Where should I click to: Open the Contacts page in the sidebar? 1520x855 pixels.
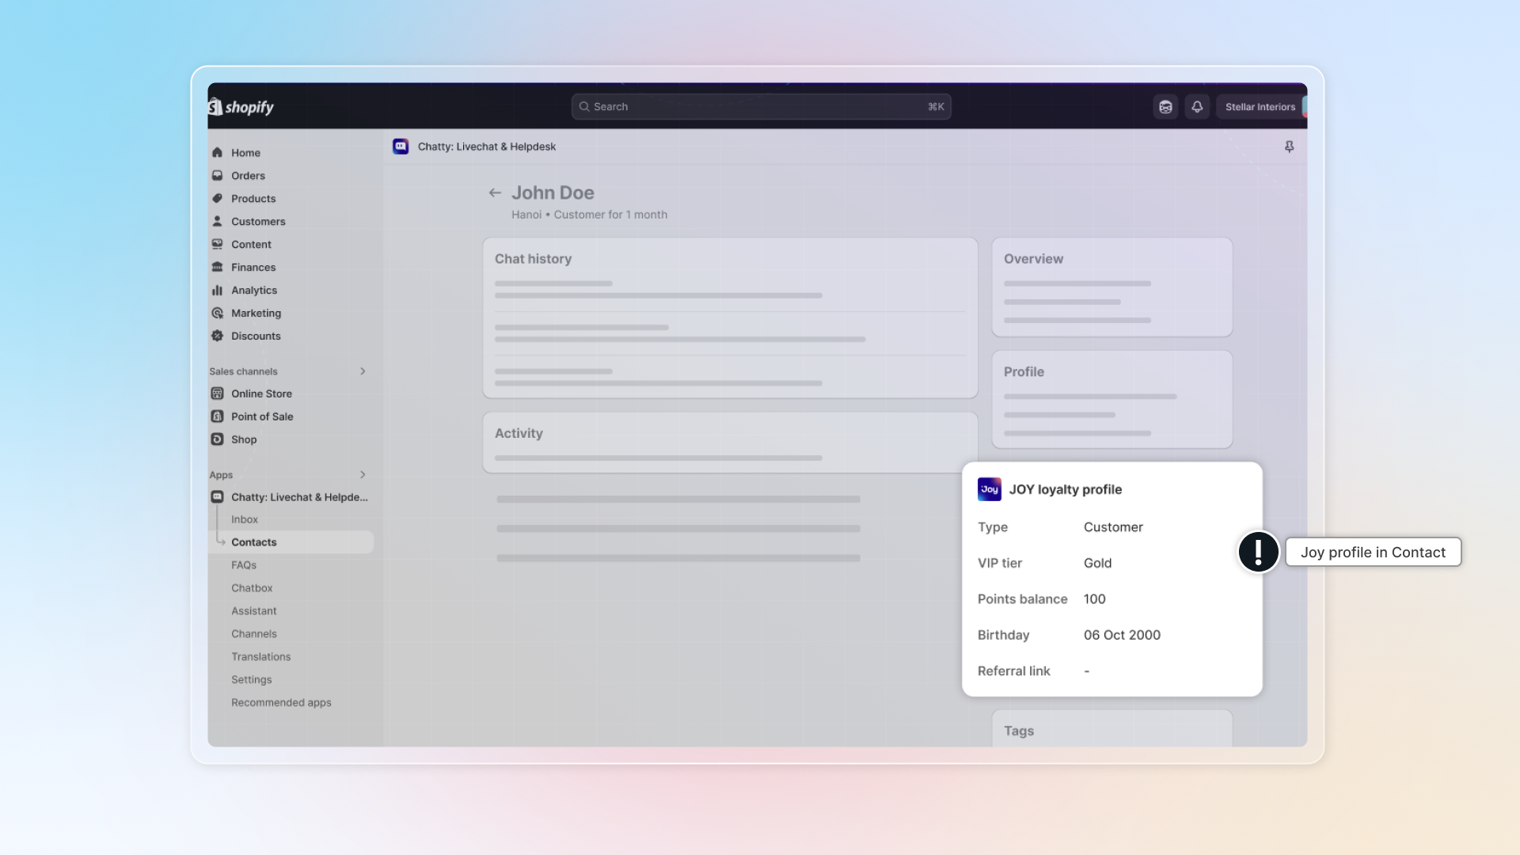pyautogui.click(x=253, y=542)
